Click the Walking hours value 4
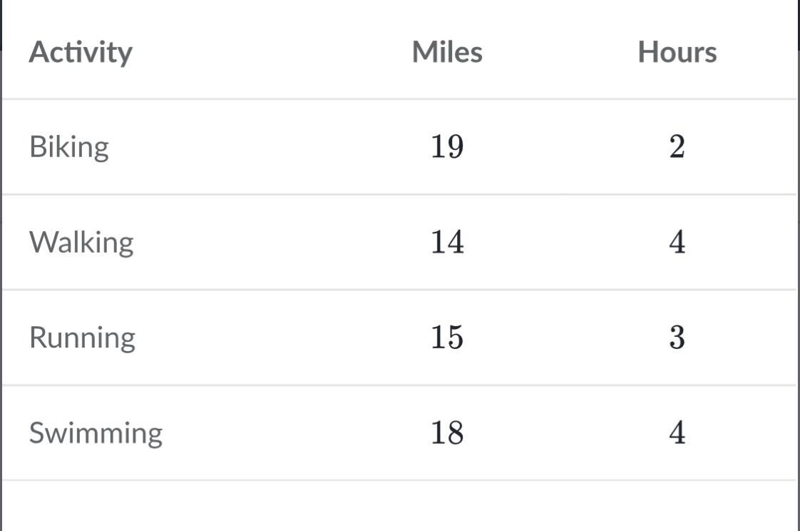This screenshot has height=531, width=800. tap(677, 242)
